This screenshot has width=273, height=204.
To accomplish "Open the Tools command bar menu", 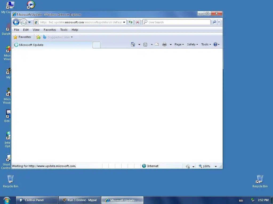I will 206,44.
